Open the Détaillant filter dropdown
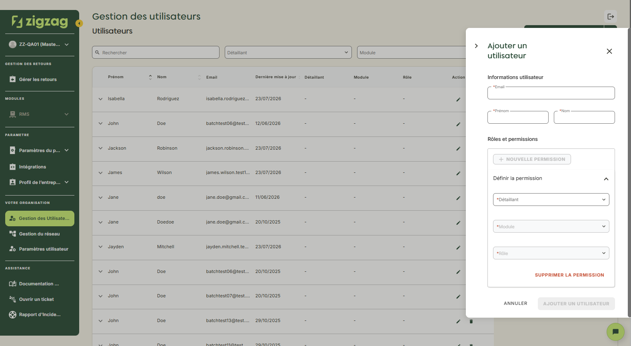 click(288, 52)
